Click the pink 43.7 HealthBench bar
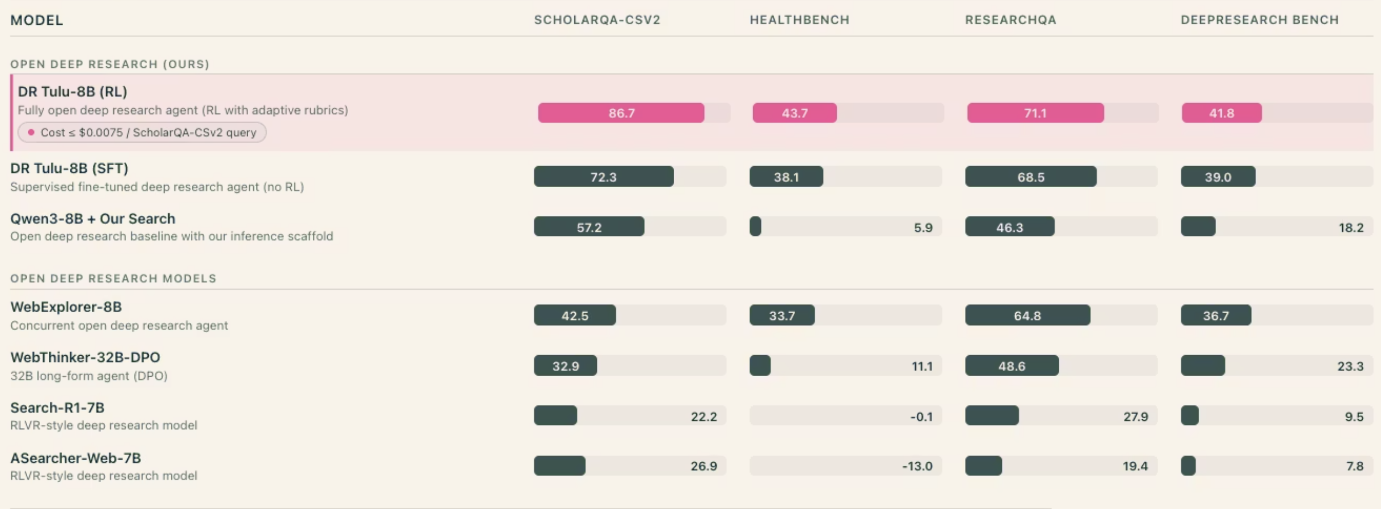The image size is (1381, 509). coord(794,113)
